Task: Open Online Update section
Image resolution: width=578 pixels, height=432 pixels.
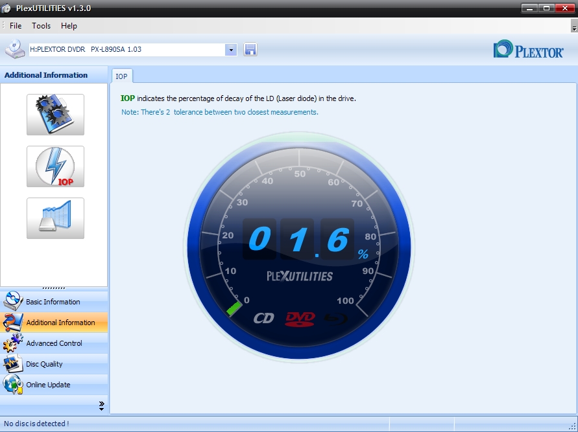Action: [54, 385]
